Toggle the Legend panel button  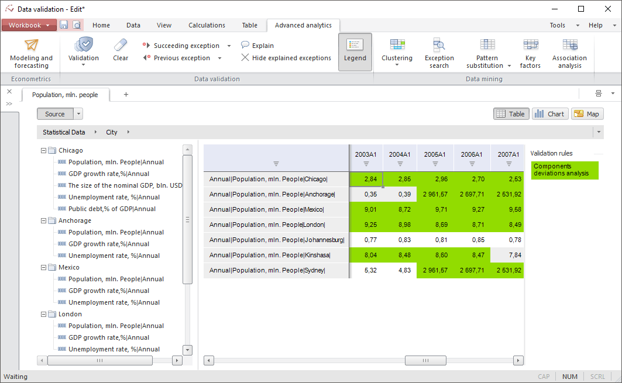tap(355, 52)
